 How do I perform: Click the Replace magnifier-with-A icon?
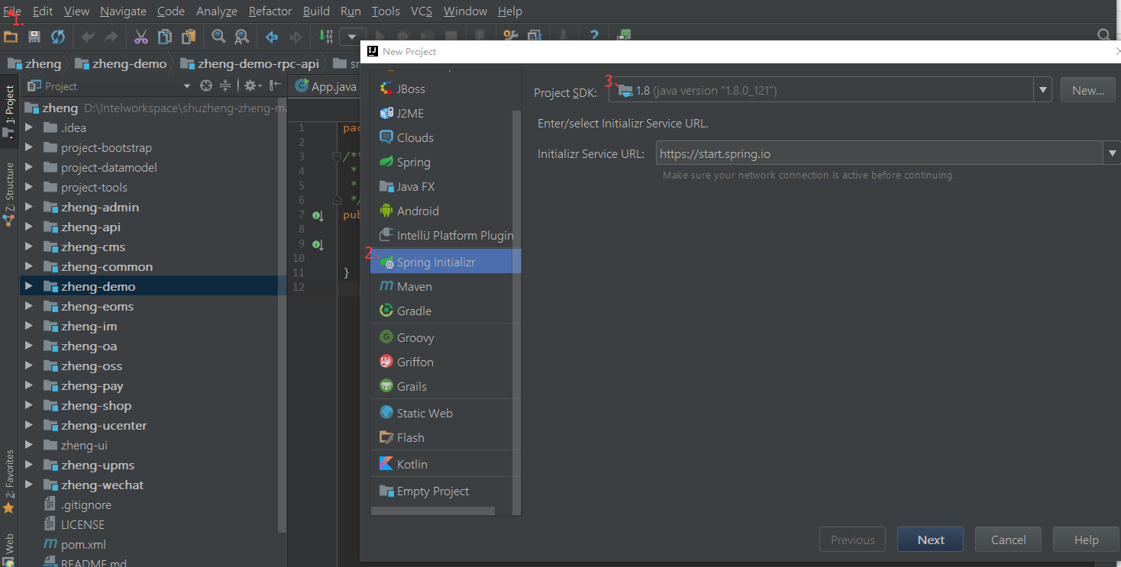(x=241, y=36)
